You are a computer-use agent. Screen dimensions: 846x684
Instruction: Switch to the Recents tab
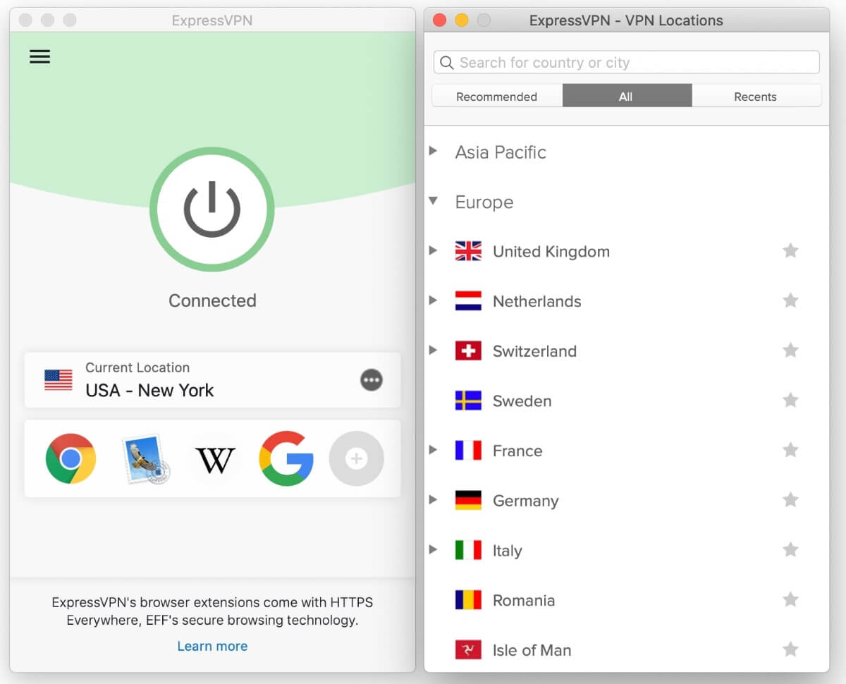755,97
